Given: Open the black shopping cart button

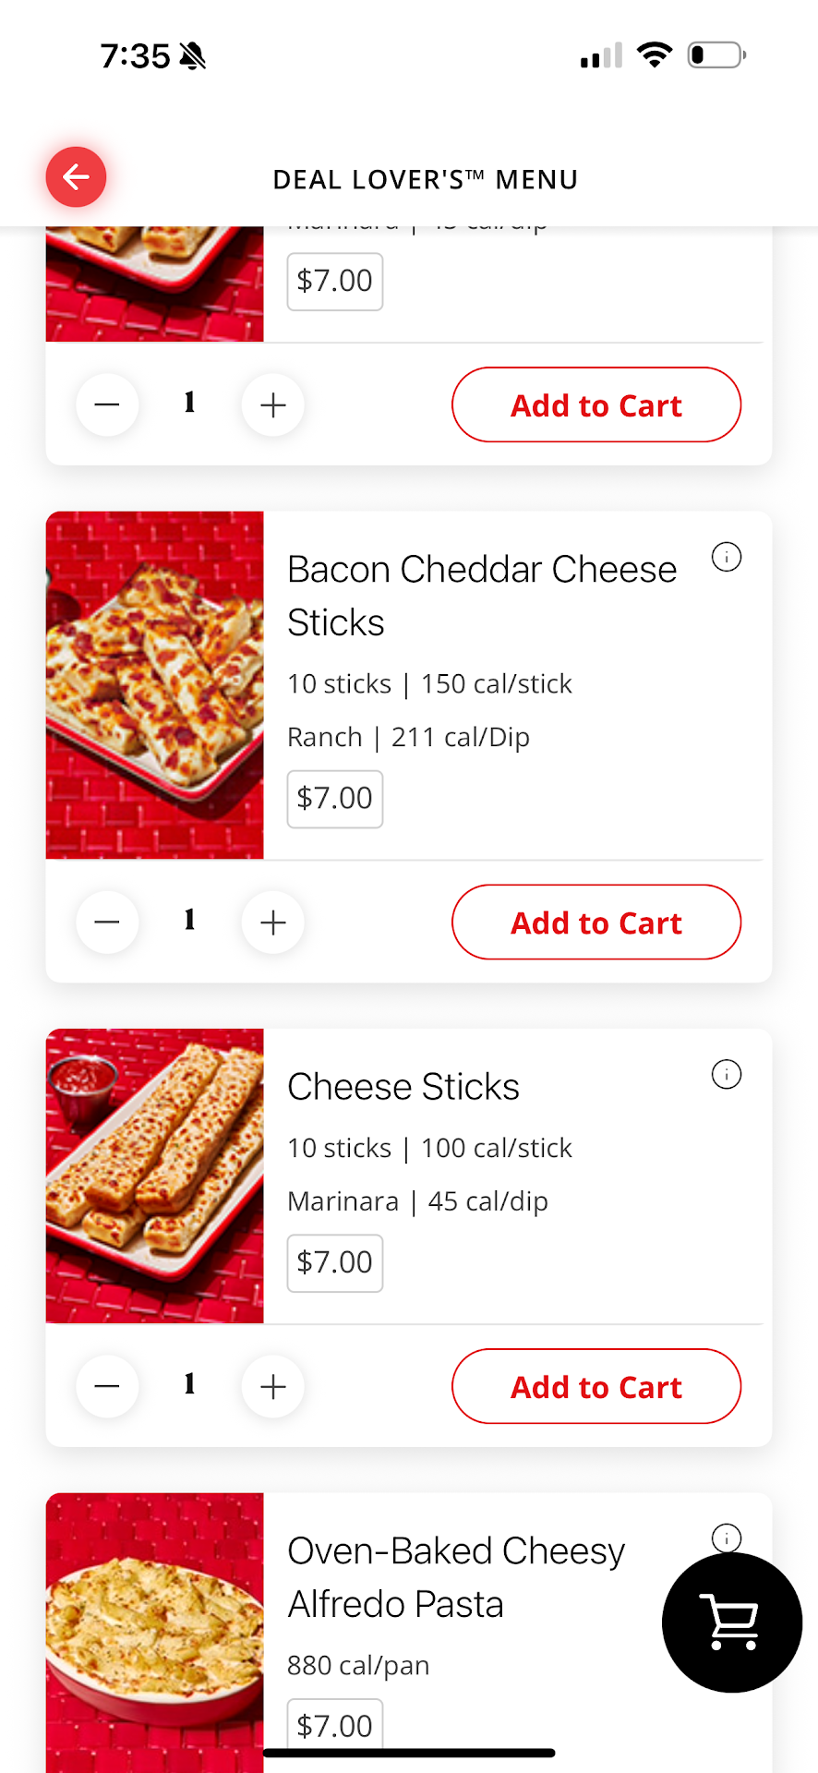Looking at the screenshot, I should click(731, 1622).
